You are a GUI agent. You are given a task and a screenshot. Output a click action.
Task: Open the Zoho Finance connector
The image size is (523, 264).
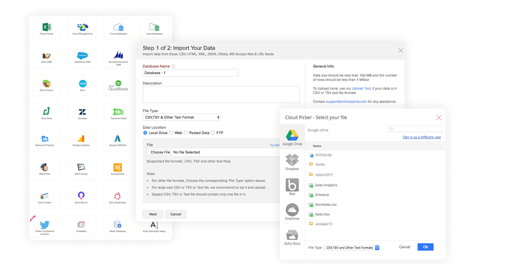point(46,85)
